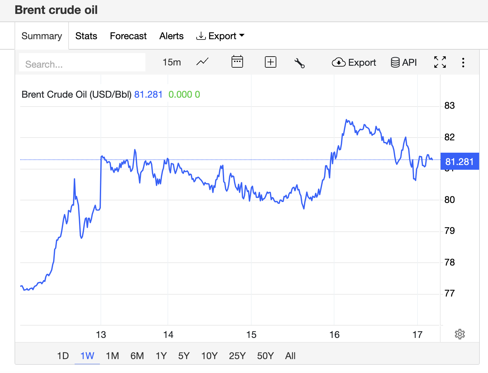Click the Brent crude oil heading
This screenshot has width=488, height=373.
56,10
